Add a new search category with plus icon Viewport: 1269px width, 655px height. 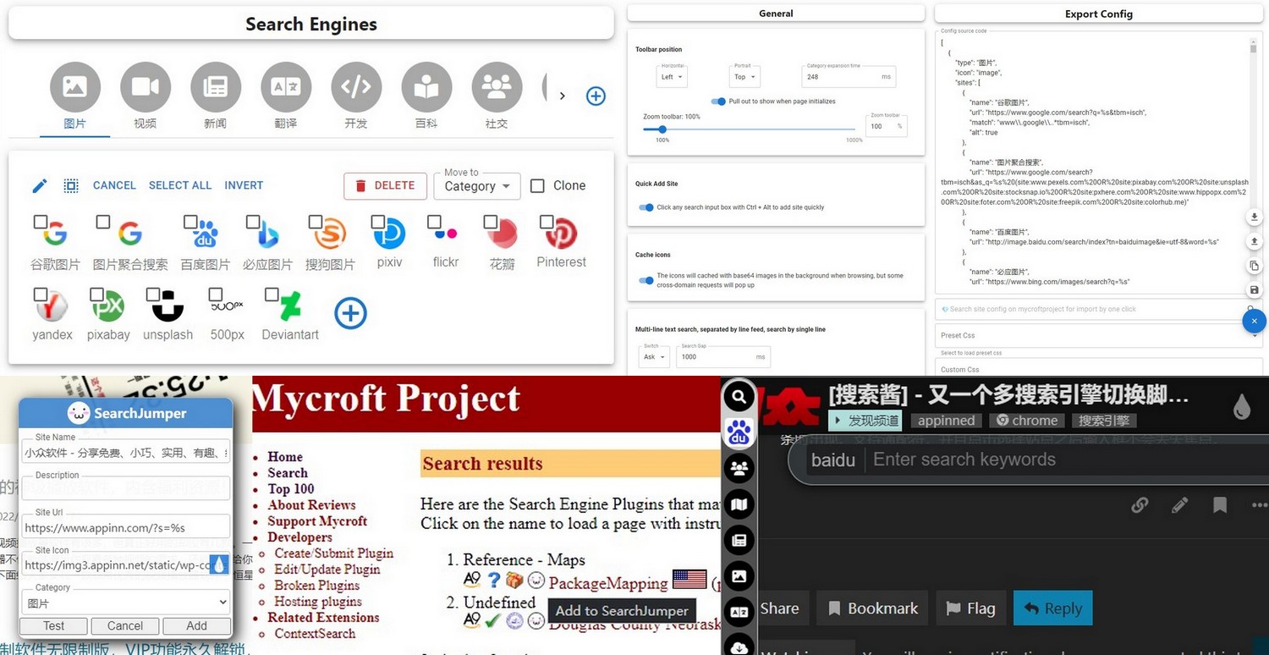click(596, 96)
